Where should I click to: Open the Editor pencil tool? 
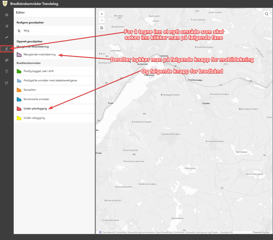tap(7, 49)
